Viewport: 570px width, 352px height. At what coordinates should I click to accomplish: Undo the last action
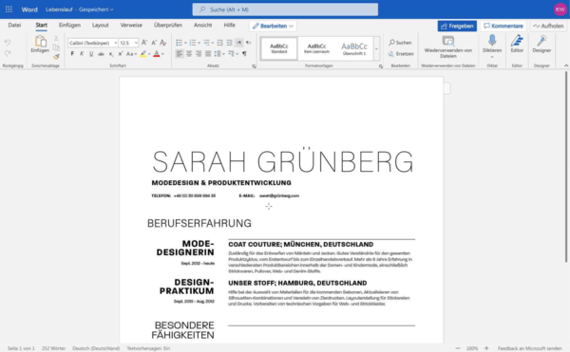(8, 43)
